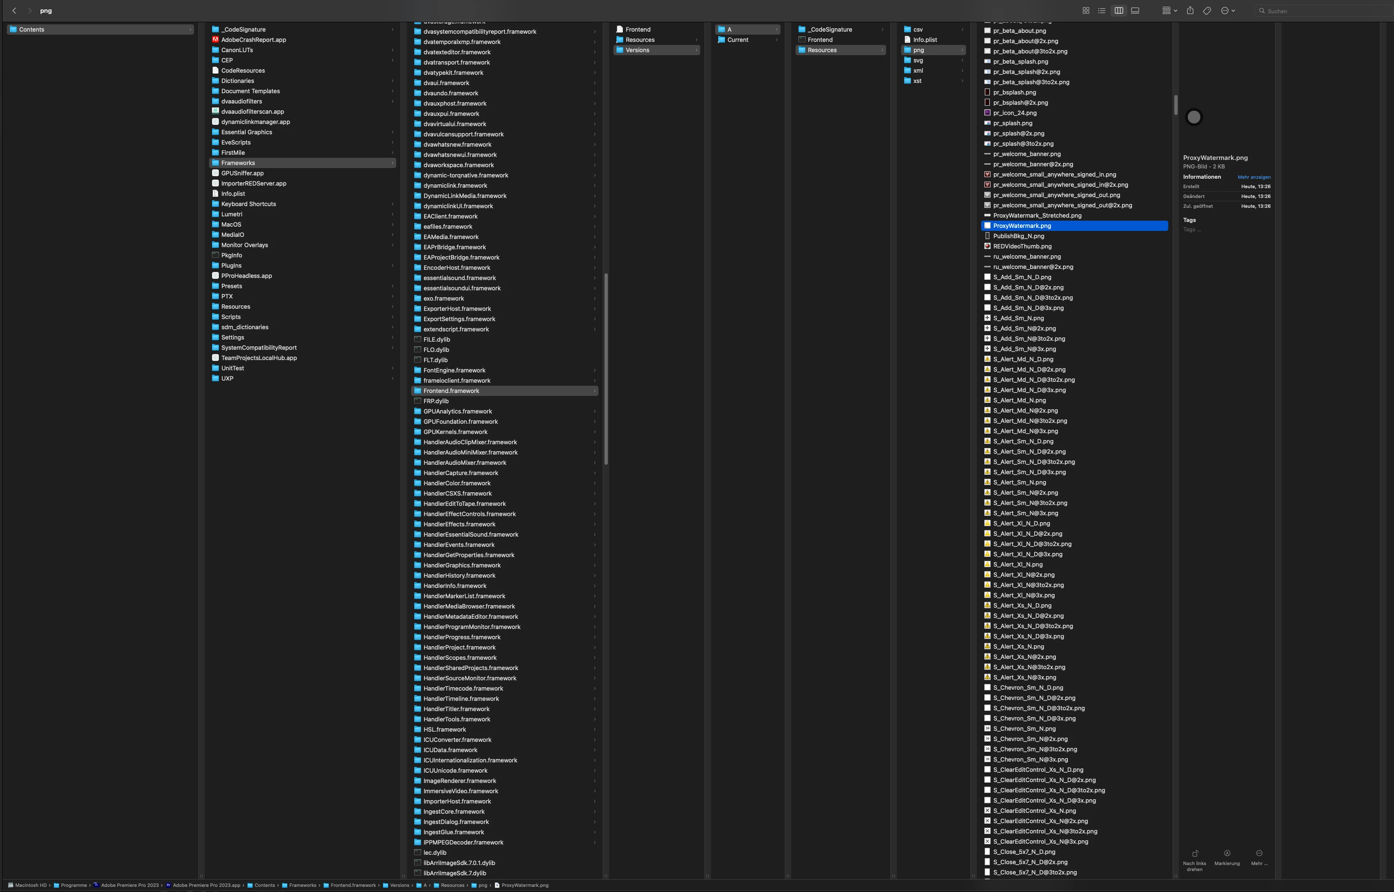
Task: Toggle column view in toolbar
Action: pos(1118,10)
